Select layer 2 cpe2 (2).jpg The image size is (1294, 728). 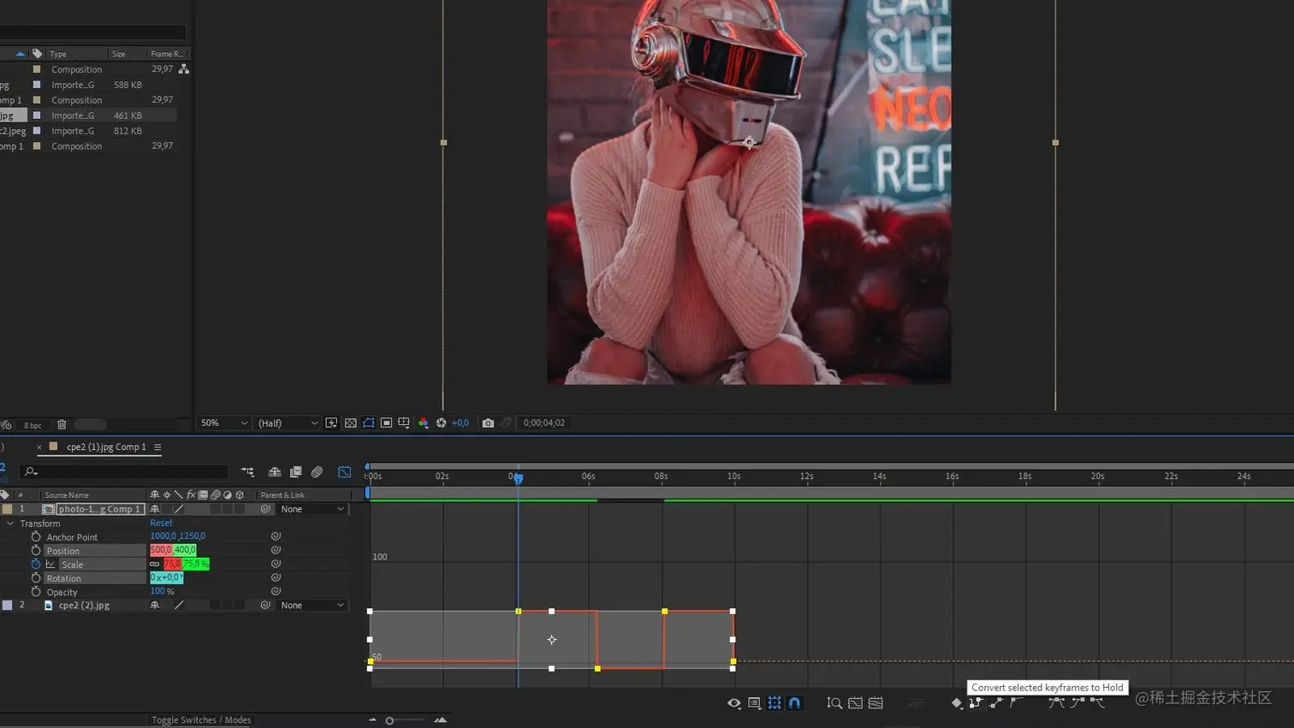pos(84,605)
